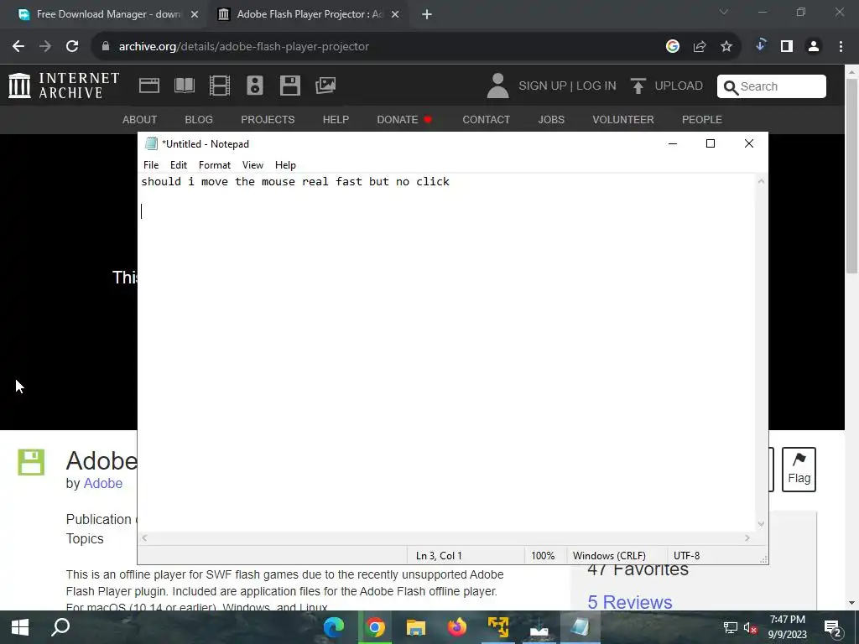The image size is (859, 644).
Task: Open DONATE link with heart
Action: pyautogui.click(x=404, y=119)
